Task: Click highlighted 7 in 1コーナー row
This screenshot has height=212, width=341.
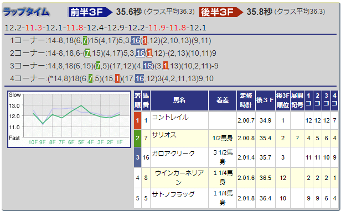Action: 85,40
